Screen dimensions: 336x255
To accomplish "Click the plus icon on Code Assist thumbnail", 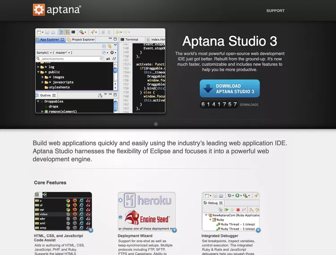I will click(91, 230).
